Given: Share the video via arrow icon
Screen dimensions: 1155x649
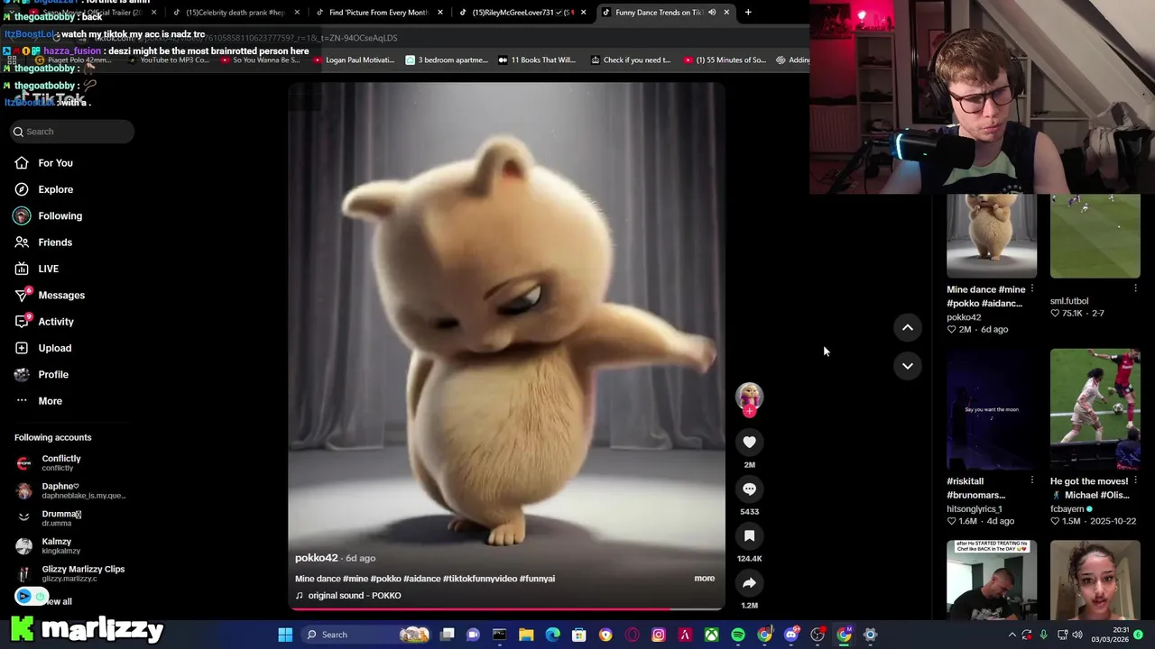Looking at the screenshot, I should click(x=749, y=582).
